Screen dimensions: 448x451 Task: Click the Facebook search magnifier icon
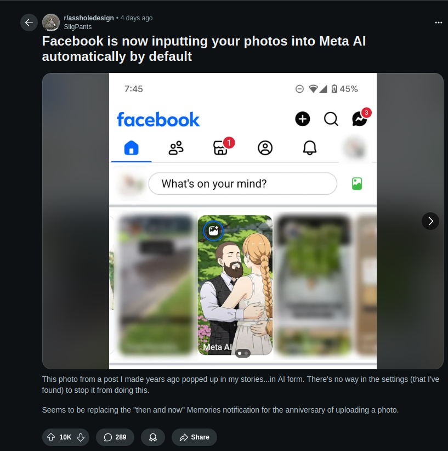click(331, 119)
